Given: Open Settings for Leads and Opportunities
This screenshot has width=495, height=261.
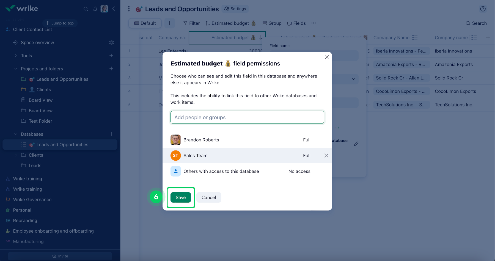Looking at the screenshot, I should click(x=235, y=9).
